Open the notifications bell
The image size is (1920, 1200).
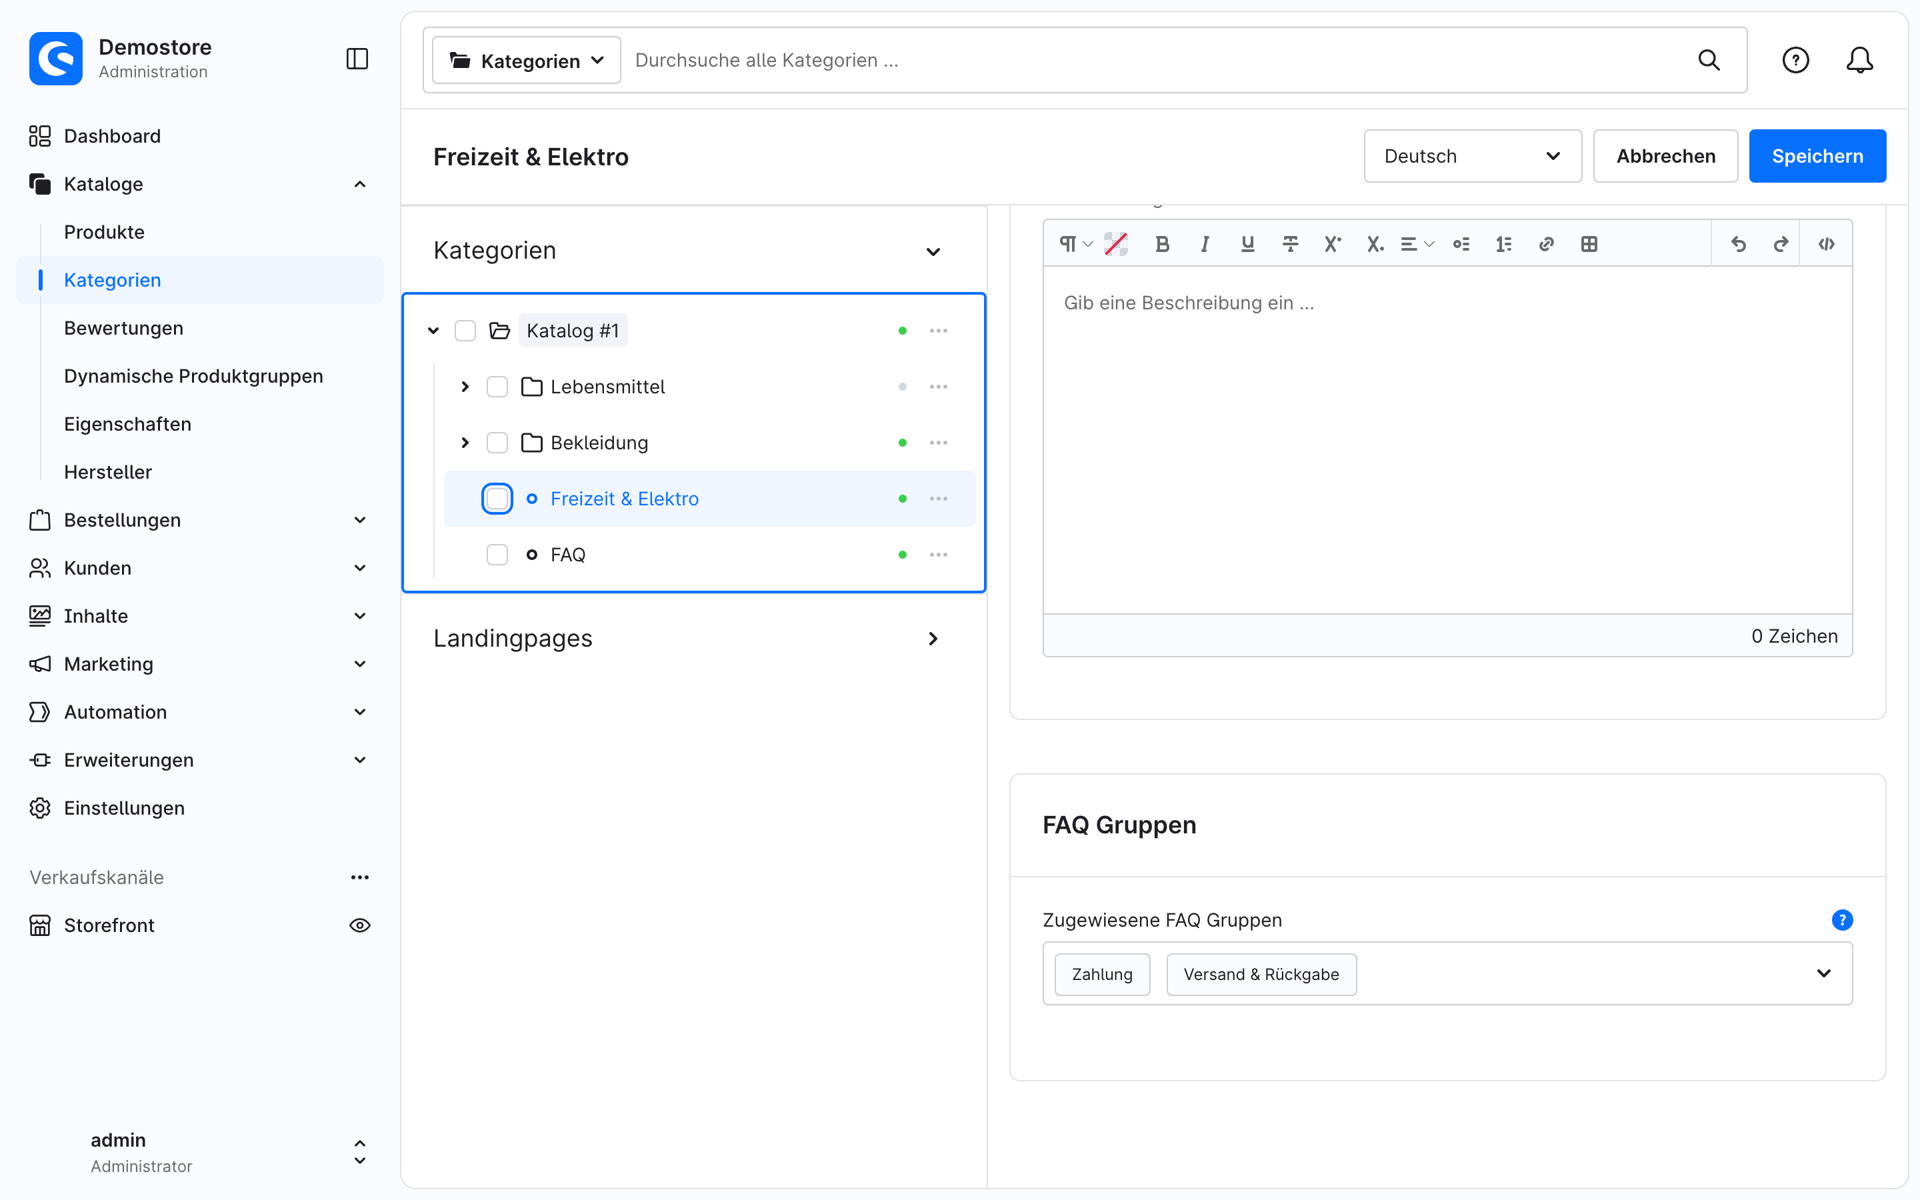[1859, 60]
